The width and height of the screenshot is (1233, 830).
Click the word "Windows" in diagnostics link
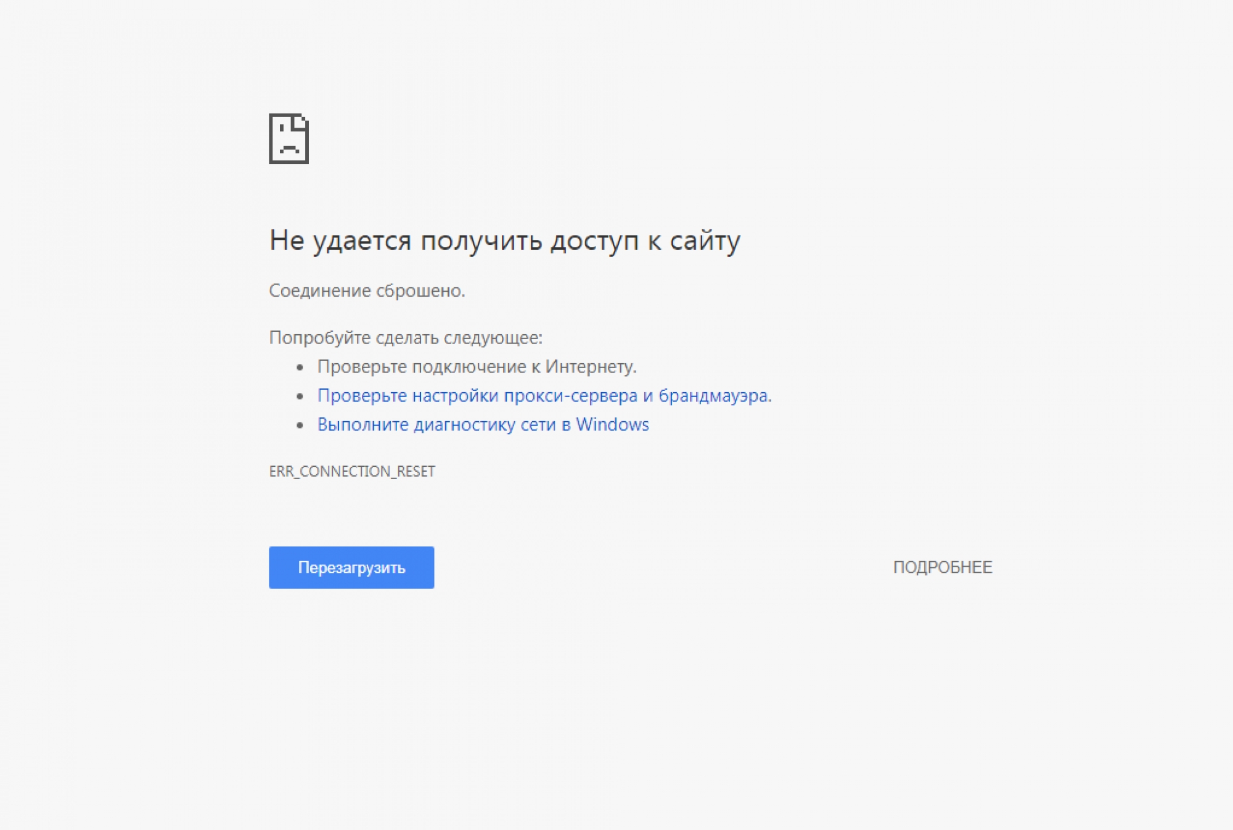612,425
